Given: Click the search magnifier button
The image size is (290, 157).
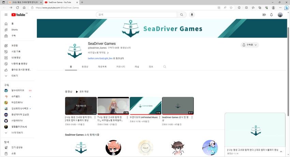Looking at the screenshot, I should [x=182, y=15].
